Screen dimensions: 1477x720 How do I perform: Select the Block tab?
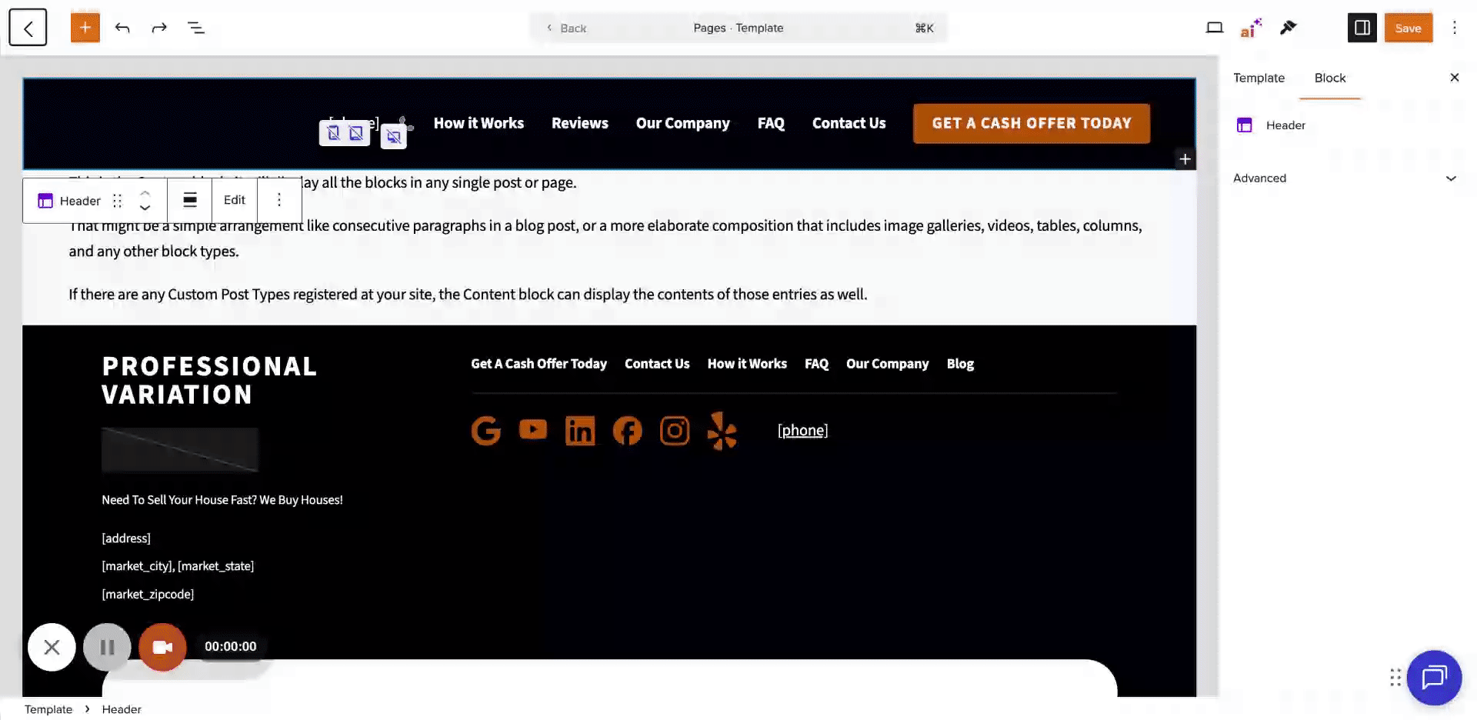click(x=1329, y=78)
